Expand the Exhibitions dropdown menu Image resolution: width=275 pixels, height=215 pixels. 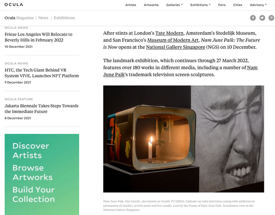click(x=200, y=5)
